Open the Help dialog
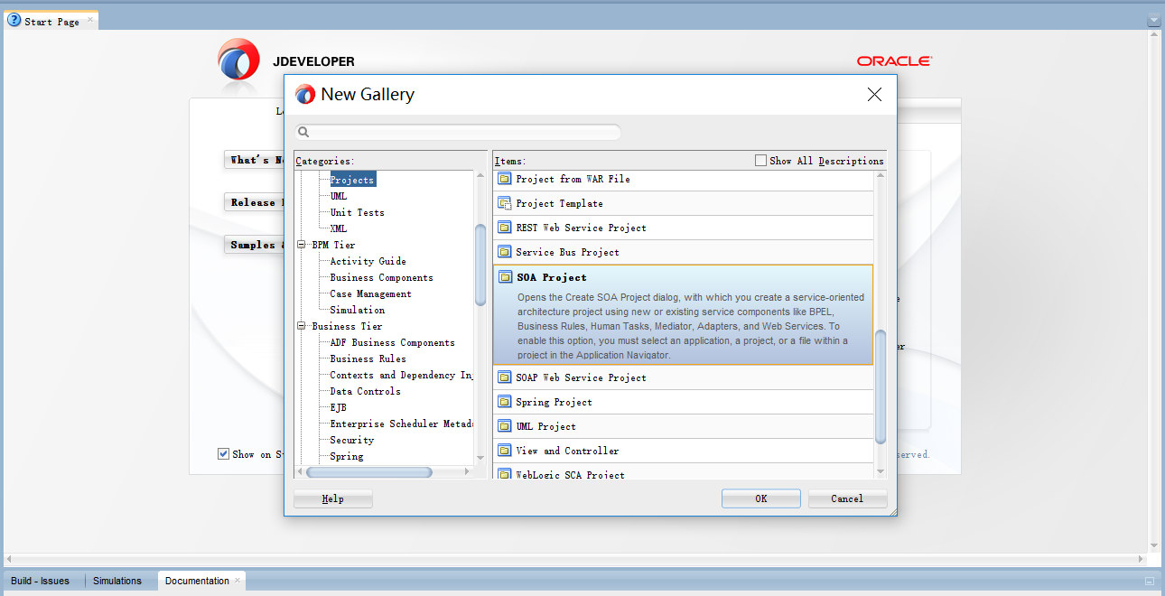Screen dimensions: 1165x596 pos(332,498)
